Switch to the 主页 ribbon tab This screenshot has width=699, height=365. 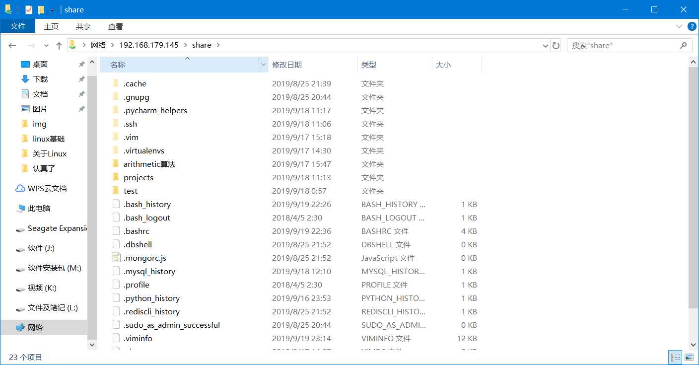coord(51,26)
